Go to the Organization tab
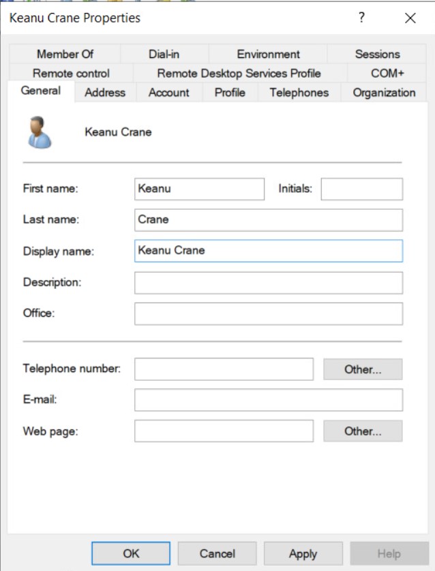 (x=384, y=93)
